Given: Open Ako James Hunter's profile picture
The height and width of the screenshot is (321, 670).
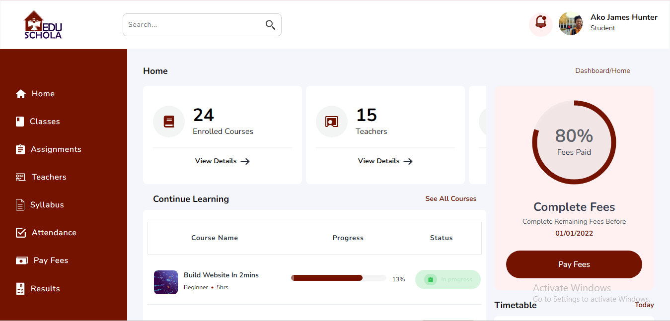Looking at the screenshot, I should (571, 24).
